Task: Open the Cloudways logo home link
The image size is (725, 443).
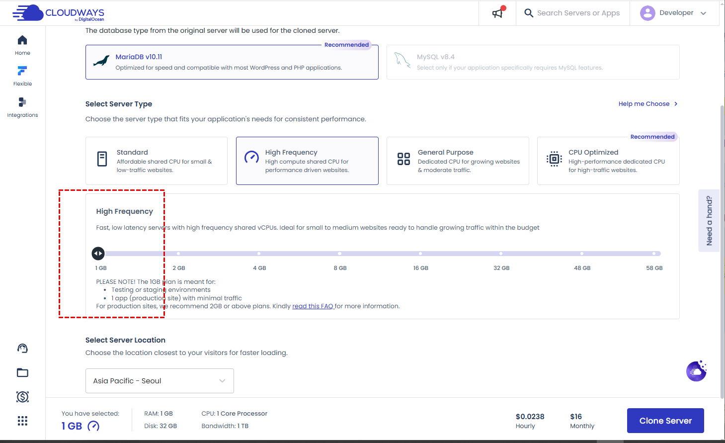Action: coord(59,13)
